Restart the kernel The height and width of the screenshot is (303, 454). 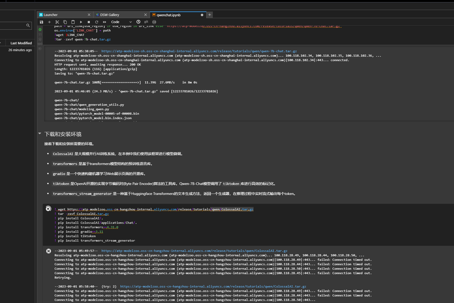(x=97, y=22)
